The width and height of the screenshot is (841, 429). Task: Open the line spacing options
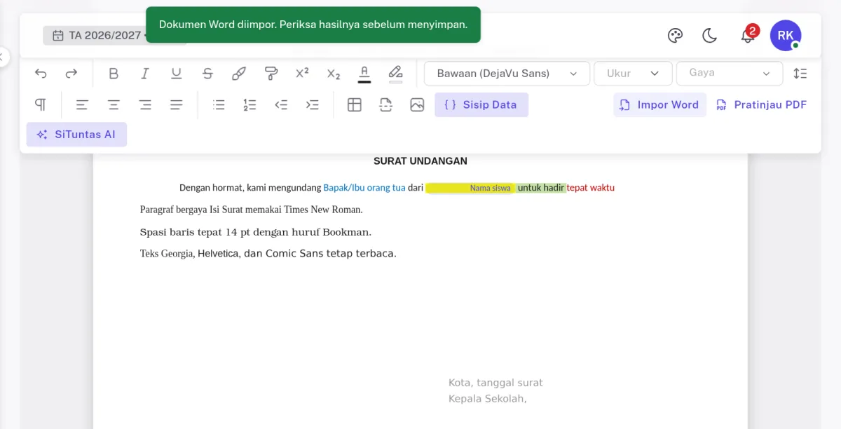click(800, 74)
